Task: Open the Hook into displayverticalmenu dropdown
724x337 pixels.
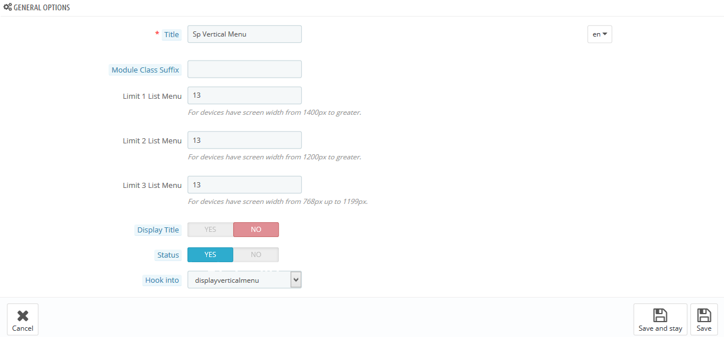Action: (x=244, y=280)
